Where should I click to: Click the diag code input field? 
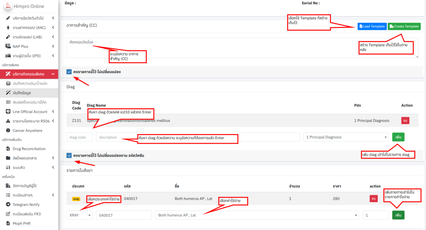[x=79, y=137]
